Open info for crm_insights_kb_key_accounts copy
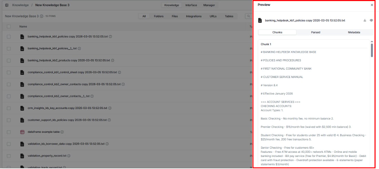The width and height of the screenshot is (379, 169). coord(110,108)
